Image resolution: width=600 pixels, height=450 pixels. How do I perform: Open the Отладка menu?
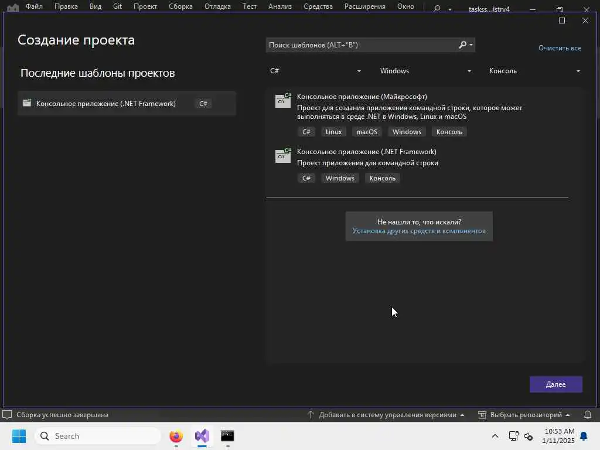[217, 6]
